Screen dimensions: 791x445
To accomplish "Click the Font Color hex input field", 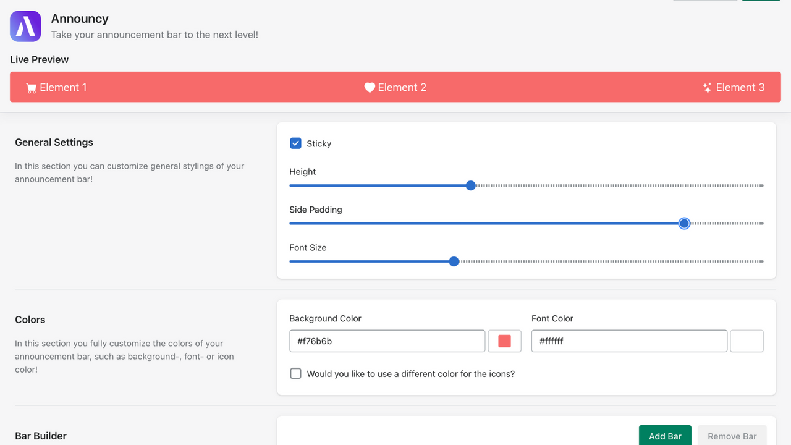I will tap(629, 341).
